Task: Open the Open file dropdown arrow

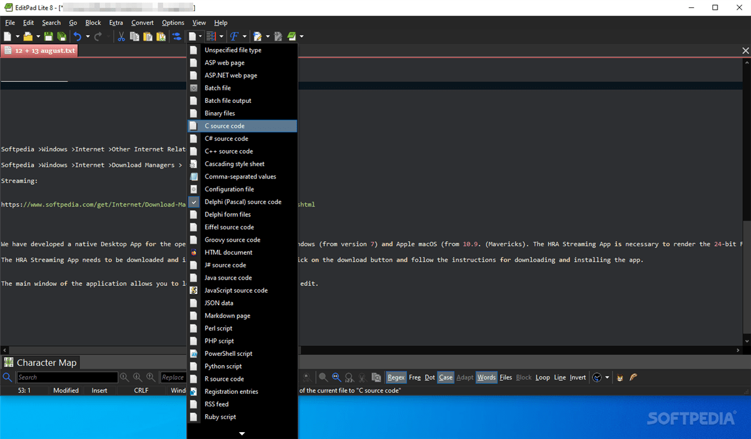Action: tap(37, 36)
